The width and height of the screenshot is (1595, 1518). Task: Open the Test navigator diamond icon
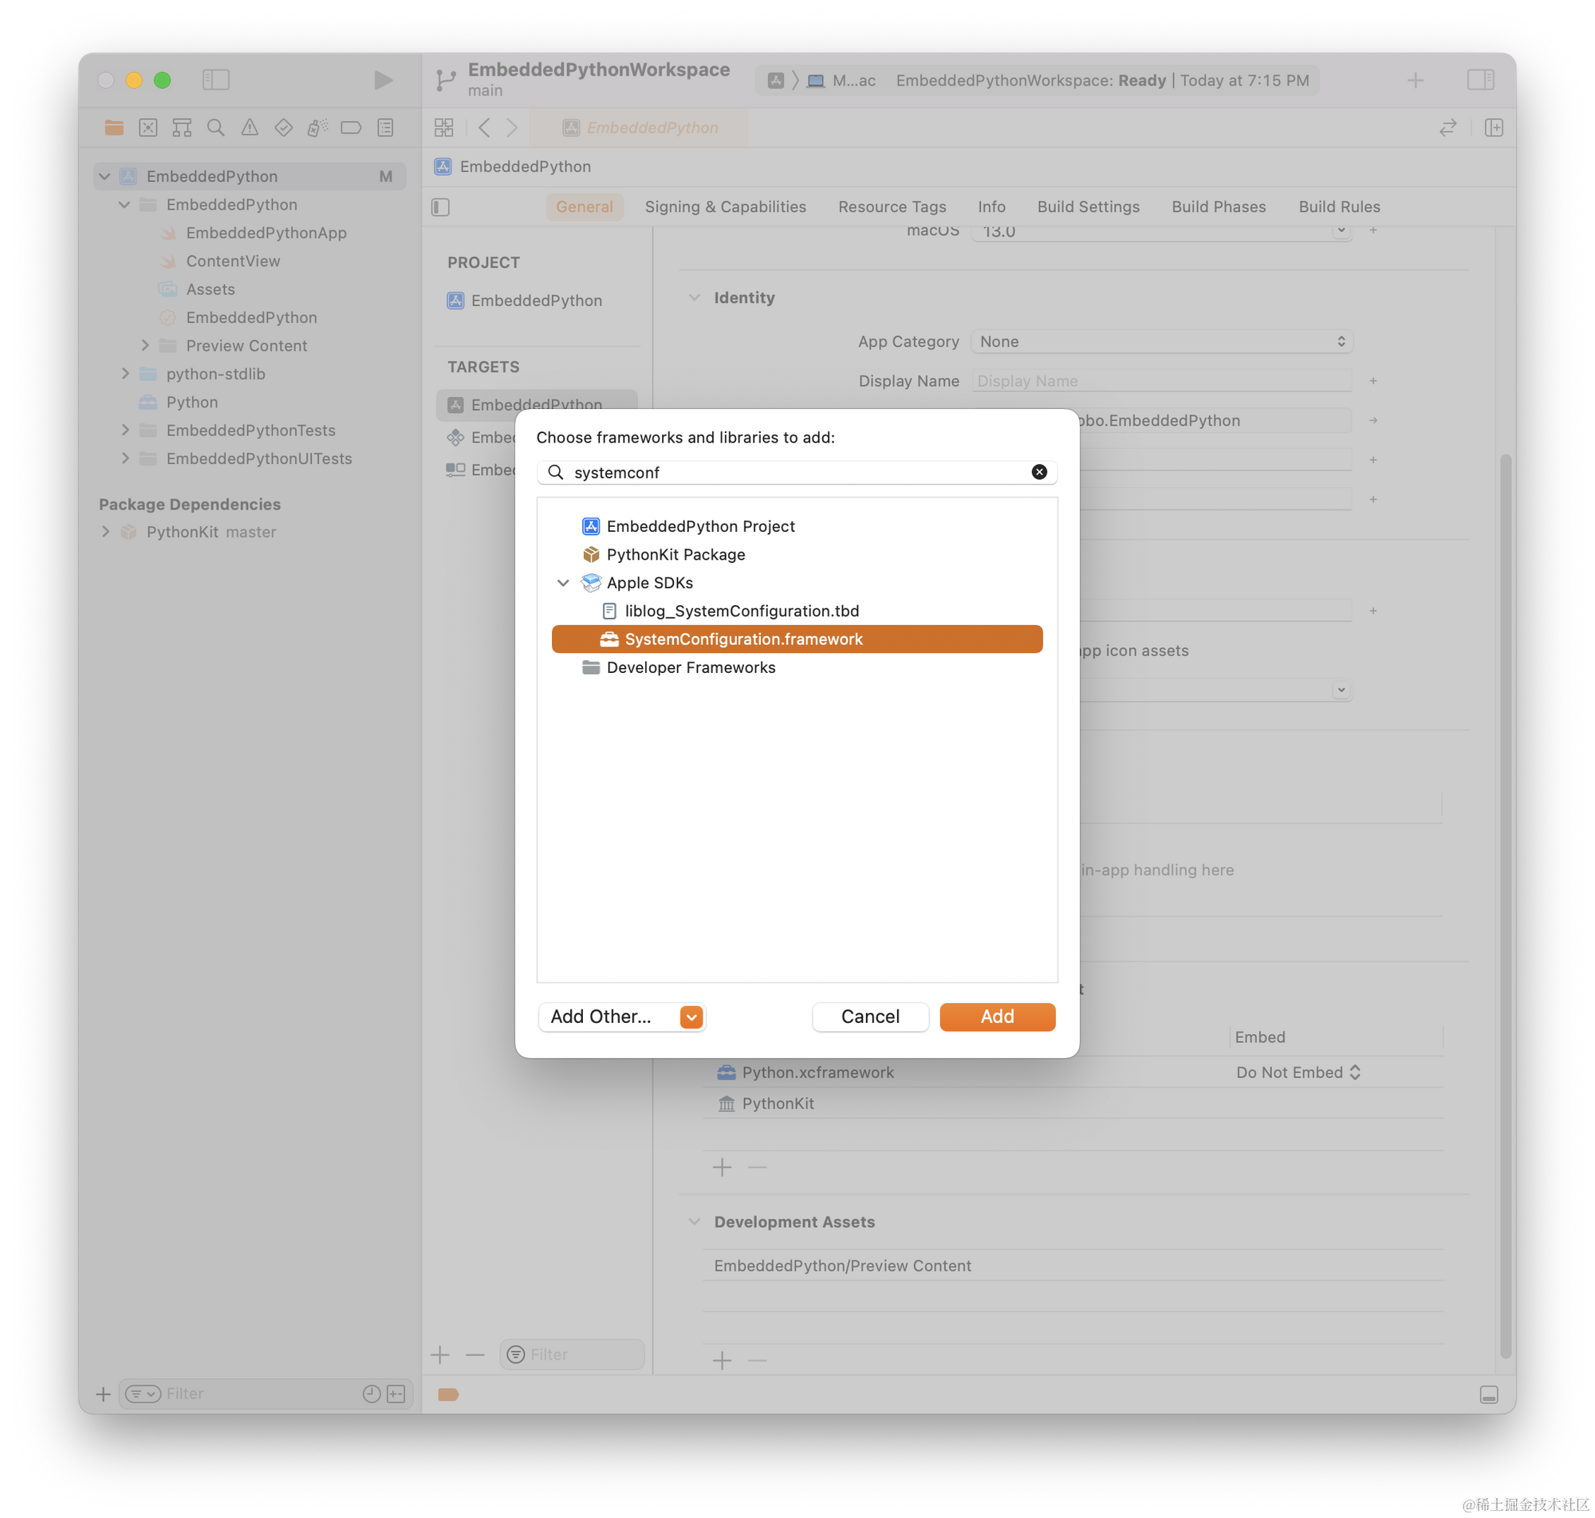tap(283, 127)
